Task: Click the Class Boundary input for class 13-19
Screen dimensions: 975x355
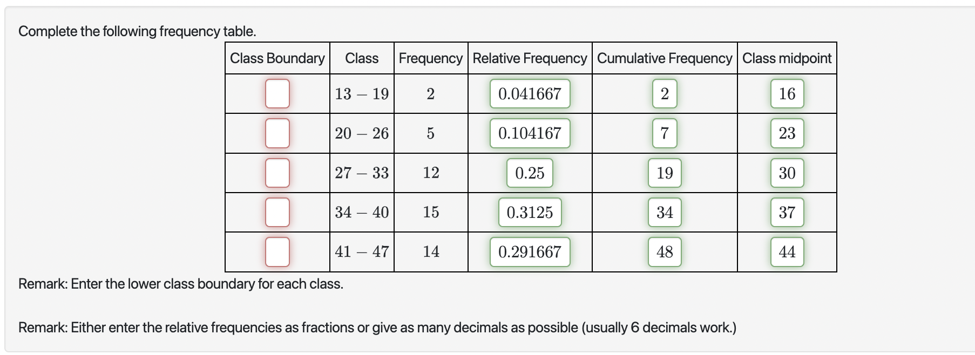Action: 277,94
